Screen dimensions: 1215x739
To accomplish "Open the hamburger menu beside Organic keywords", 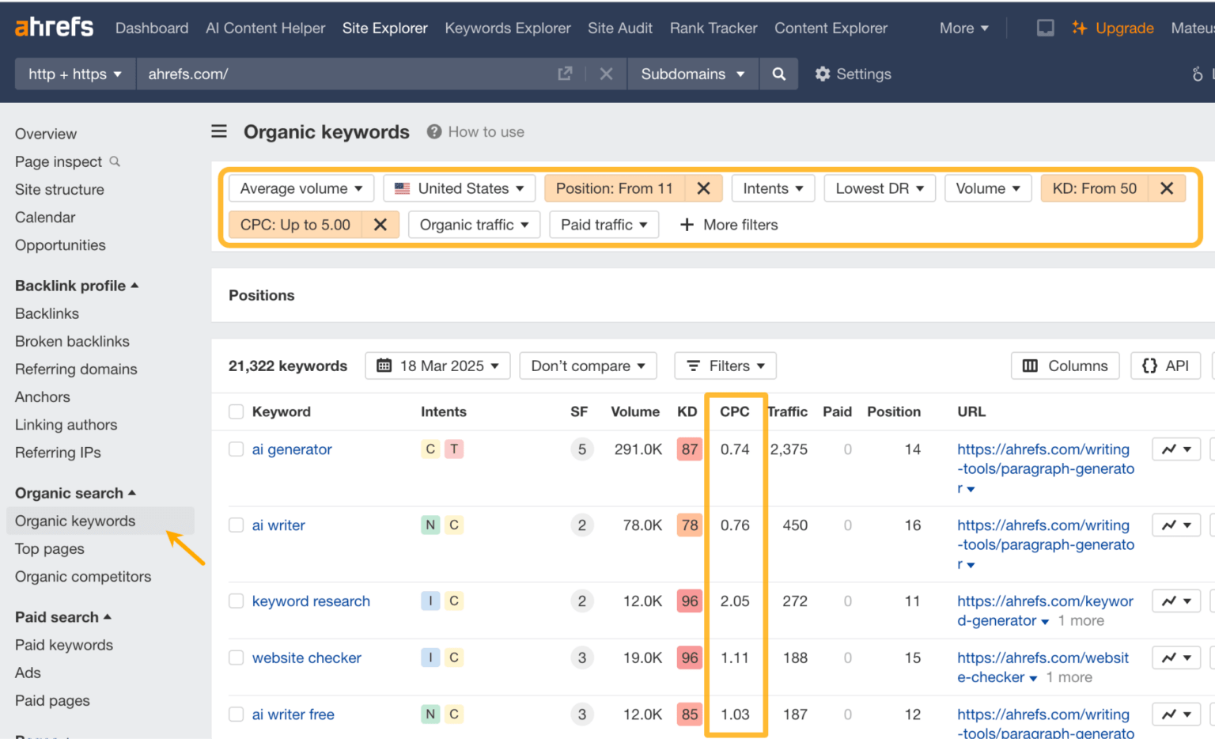I will click(219, 131).
